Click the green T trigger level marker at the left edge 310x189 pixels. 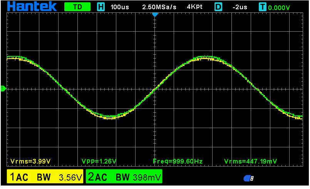point(3,89)
